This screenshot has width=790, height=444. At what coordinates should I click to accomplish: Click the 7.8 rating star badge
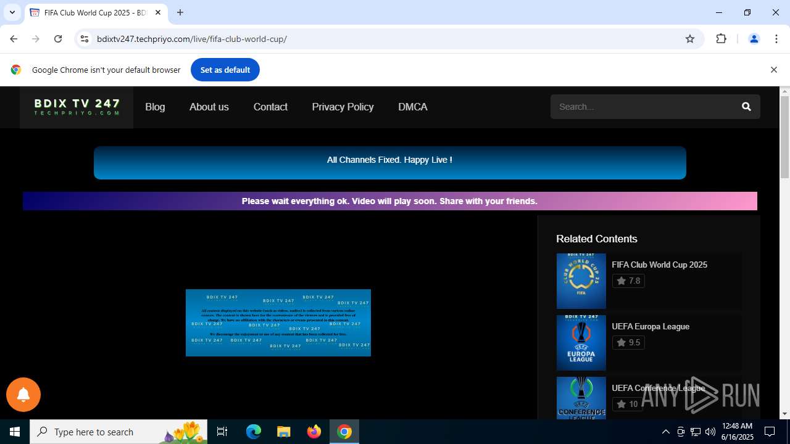click(x=628, y=281)
